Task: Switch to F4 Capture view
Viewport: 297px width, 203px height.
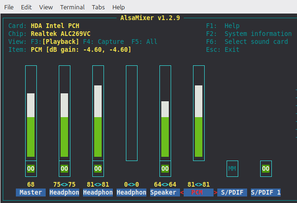Action: tap(104, 42)
